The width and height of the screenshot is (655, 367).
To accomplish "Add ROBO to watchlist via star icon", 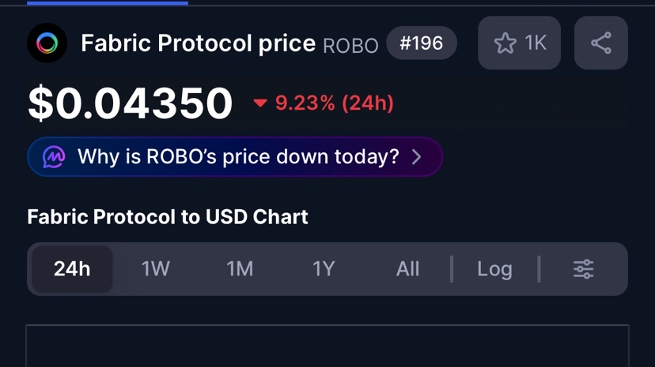I will click(x=505, y=43).
